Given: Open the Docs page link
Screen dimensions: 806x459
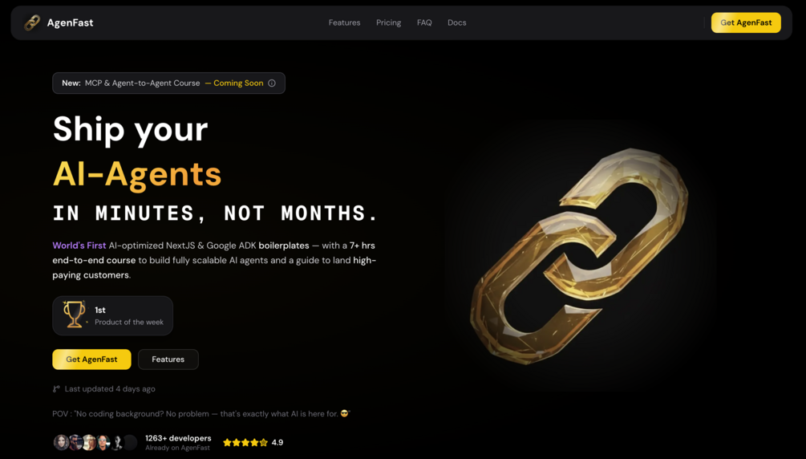Looking at the screenshot, I should [x=457, y=22].
